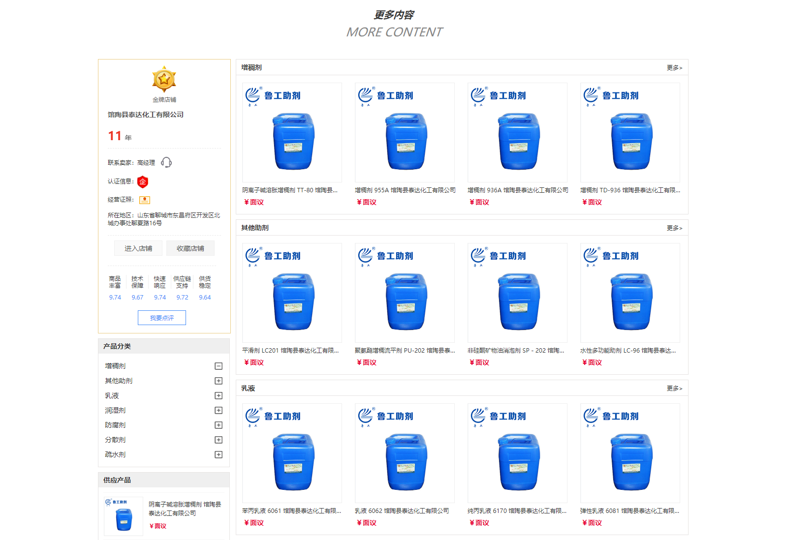The height and width of the screenshot is (540, 785).
Task: Click 更多 link in 乳液 section
Action: pos(674,388)
